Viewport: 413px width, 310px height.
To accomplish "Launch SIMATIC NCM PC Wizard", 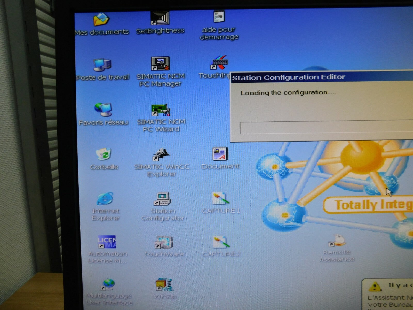I will 161,110.
